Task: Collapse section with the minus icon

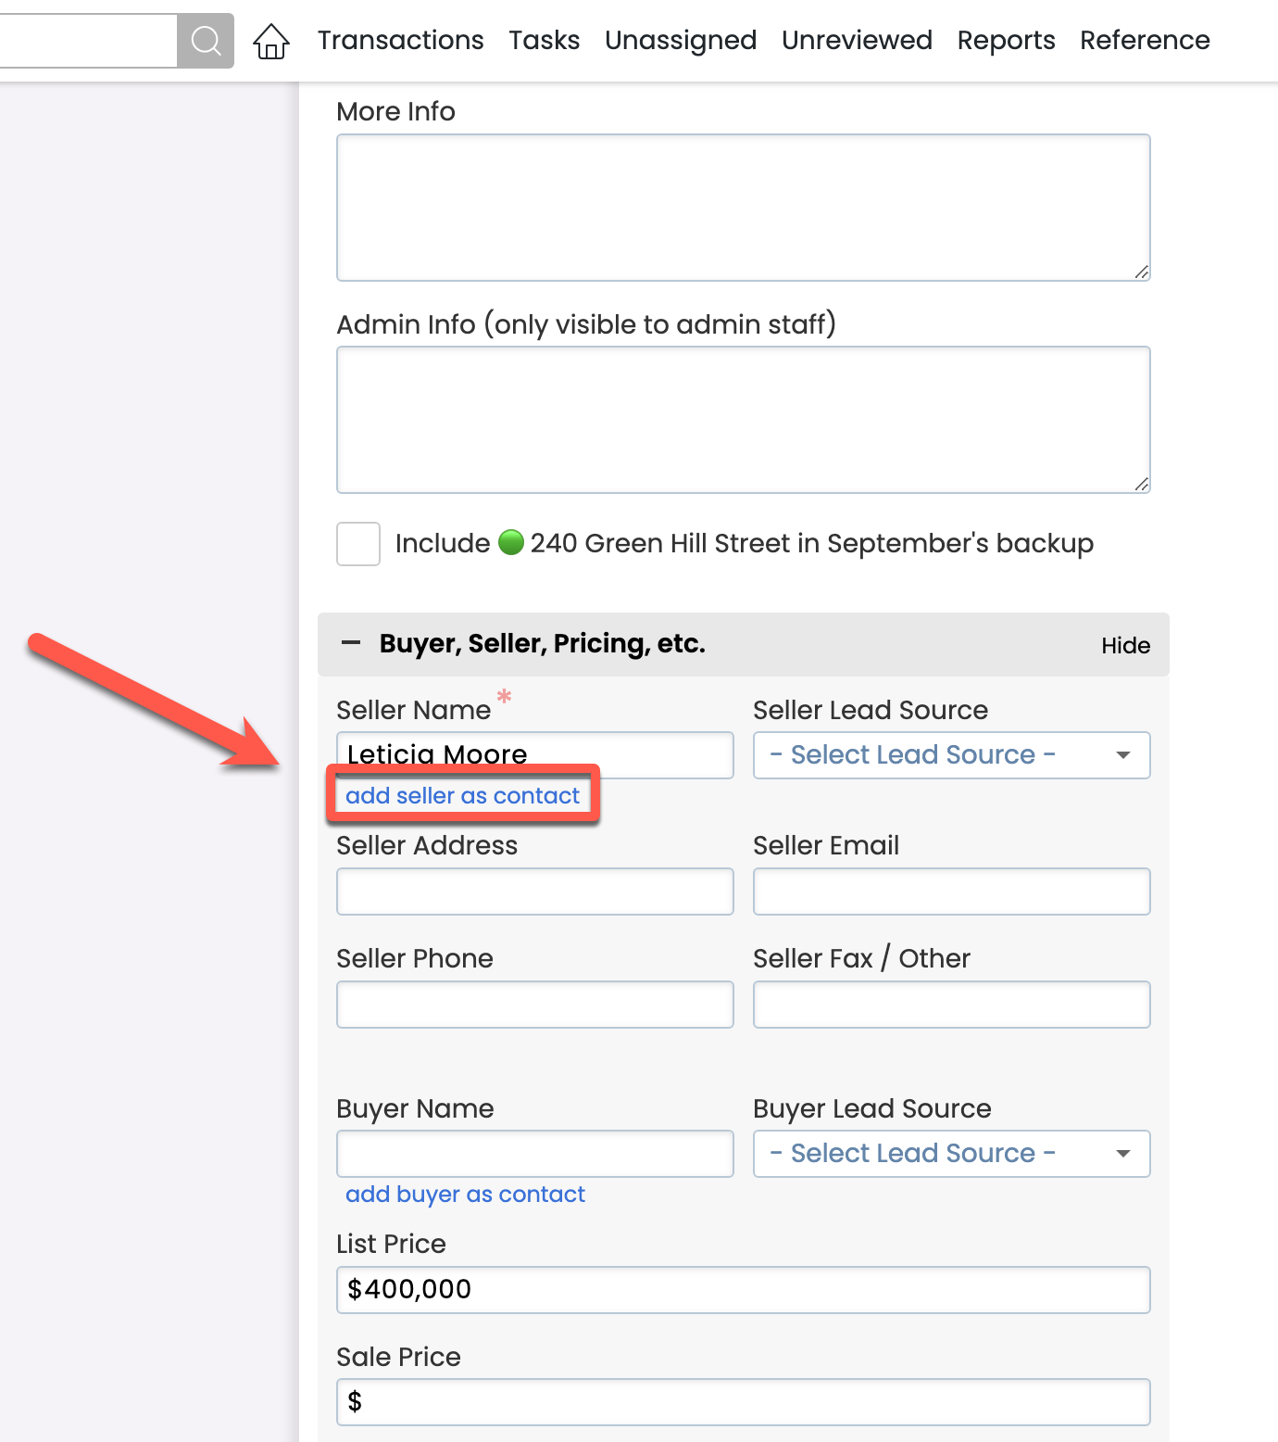Action: click(x=351, y=643)
